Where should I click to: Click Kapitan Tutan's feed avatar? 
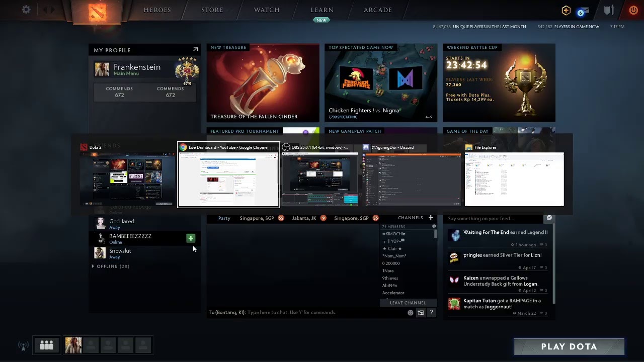coord(454,303)
